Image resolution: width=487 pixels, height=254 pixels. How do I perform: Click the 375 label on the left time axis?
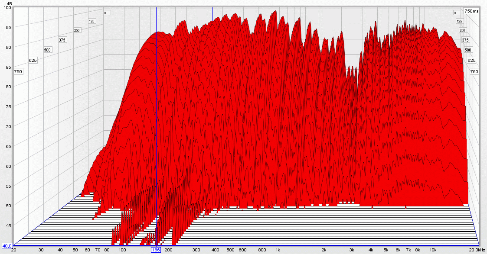[x=62, y=40]
